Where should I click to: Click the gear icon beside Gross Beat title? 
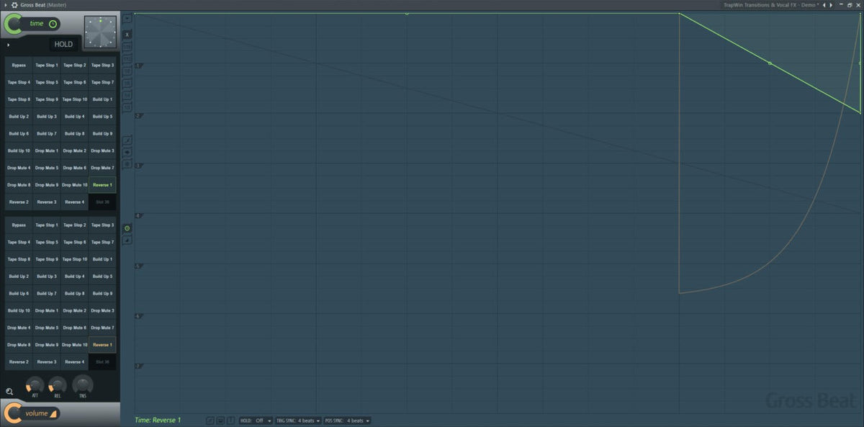coord(14,5)
